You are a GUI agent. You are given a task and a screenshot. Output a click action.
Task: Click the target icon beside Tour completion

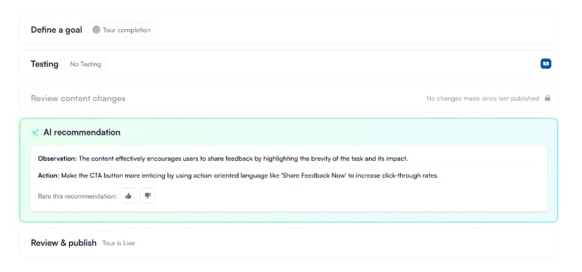96,30
